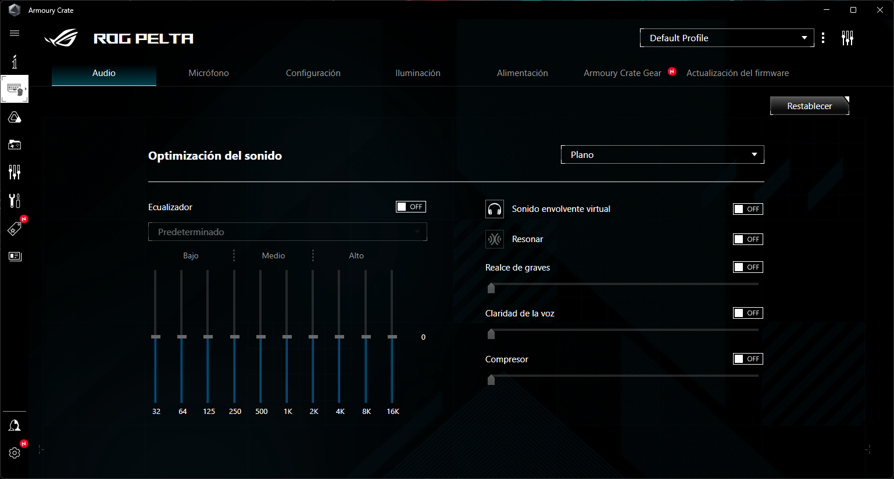
Task: Enable Sonido envolvente virtual
Action: (x=748, y=209)
